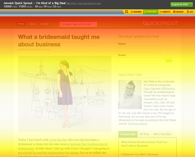The height and width of the screenshot is (157, 195).
Task: Open the Continue reading link
Action: pyautogui.click(x=138, y=123)
